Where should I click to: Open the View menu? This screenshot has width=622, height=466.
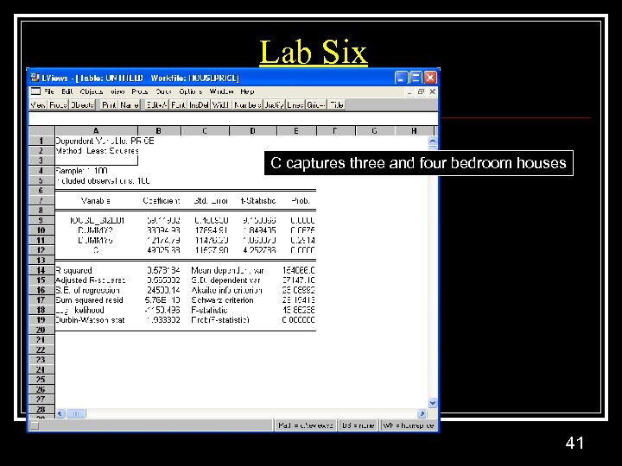tap(117, 91)
